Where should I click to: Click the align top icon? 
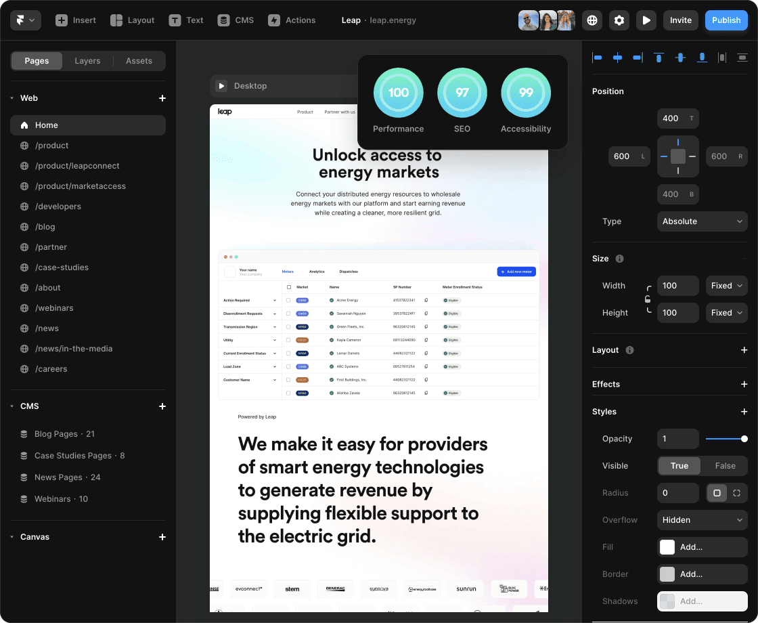pyautogui.click(x=659, y=58)
